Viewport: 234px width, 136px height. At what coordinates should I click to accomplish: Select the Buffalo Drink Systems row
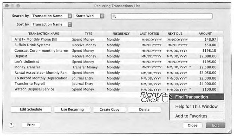coord(114,45)
